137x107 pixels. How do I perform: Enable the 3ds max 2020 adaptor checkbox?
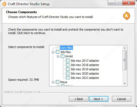coord(68,73)
